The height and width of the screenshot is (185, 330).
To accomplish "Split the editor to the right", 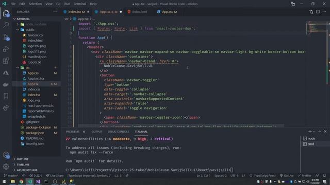I will tap(318, 12).
